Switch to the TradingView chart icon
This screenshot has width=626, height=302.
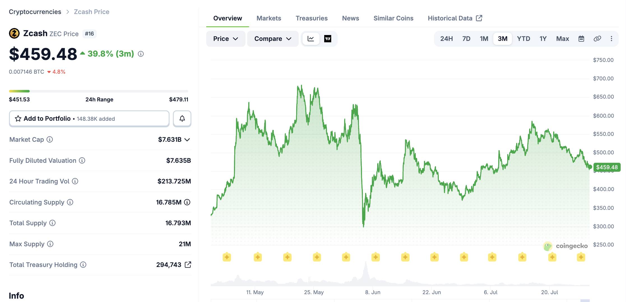tap(328, 39)
